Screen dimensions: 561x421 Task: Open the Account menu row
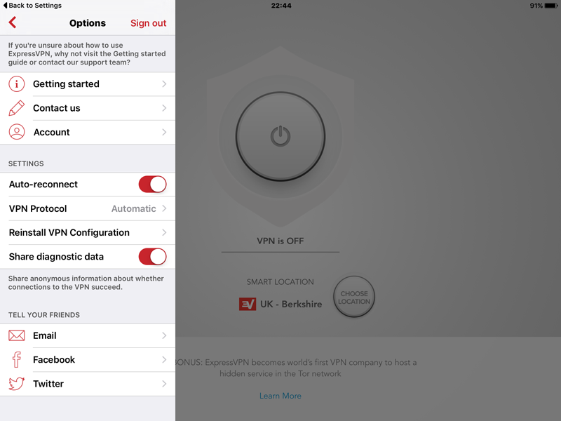[x=88, y=132]
